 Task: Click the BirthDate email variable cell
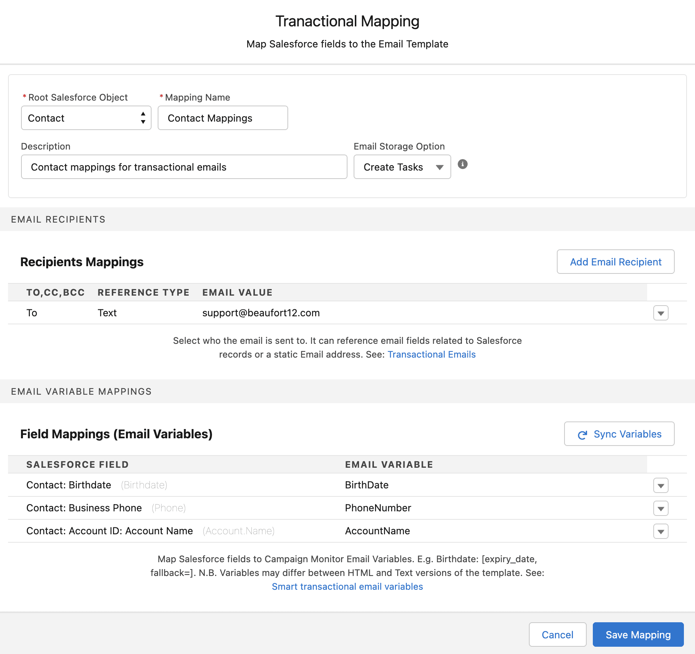(x=367, y=485)
